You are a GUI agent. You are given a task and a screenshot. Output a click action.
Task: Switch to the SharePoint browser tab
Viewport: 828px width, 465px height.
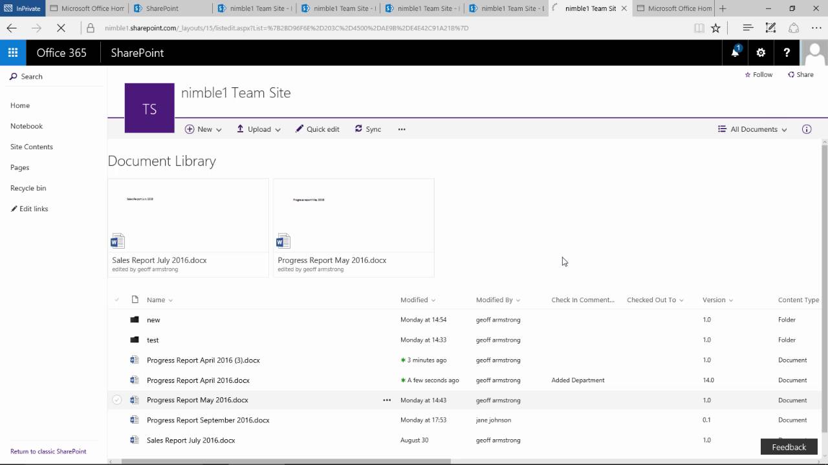tap(170, 8)
